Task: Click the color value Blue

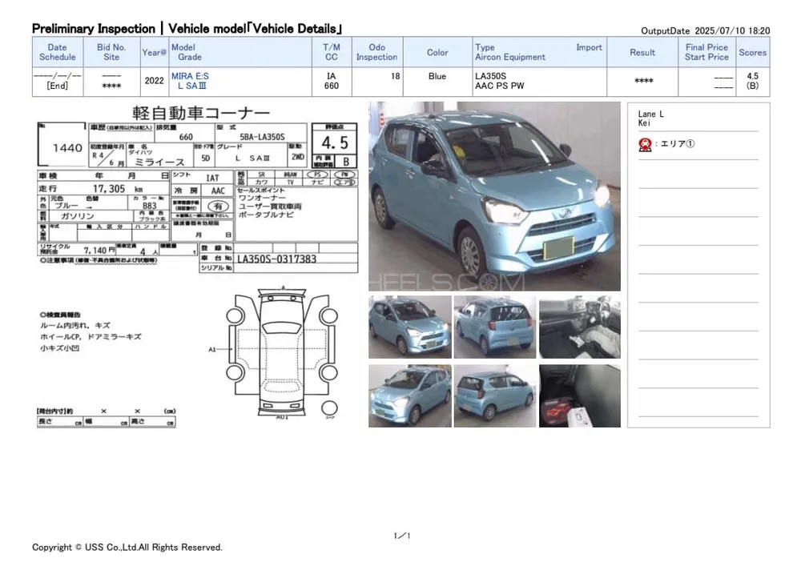Action: pos(437,76)
